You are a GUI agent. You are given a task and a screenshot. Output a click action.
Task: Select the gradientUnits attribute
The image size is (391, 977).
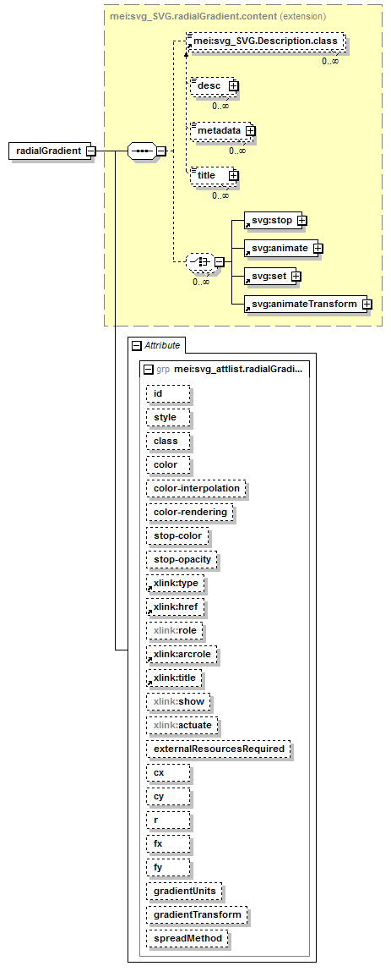tap(185, 892)
